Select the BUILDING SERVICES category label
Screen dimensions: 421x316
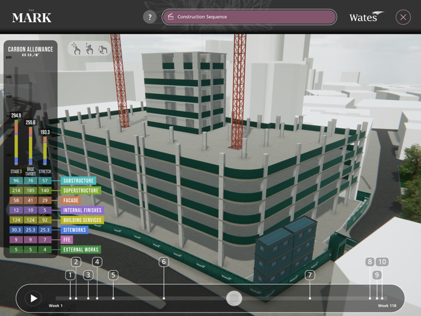[x=82, y=220]
